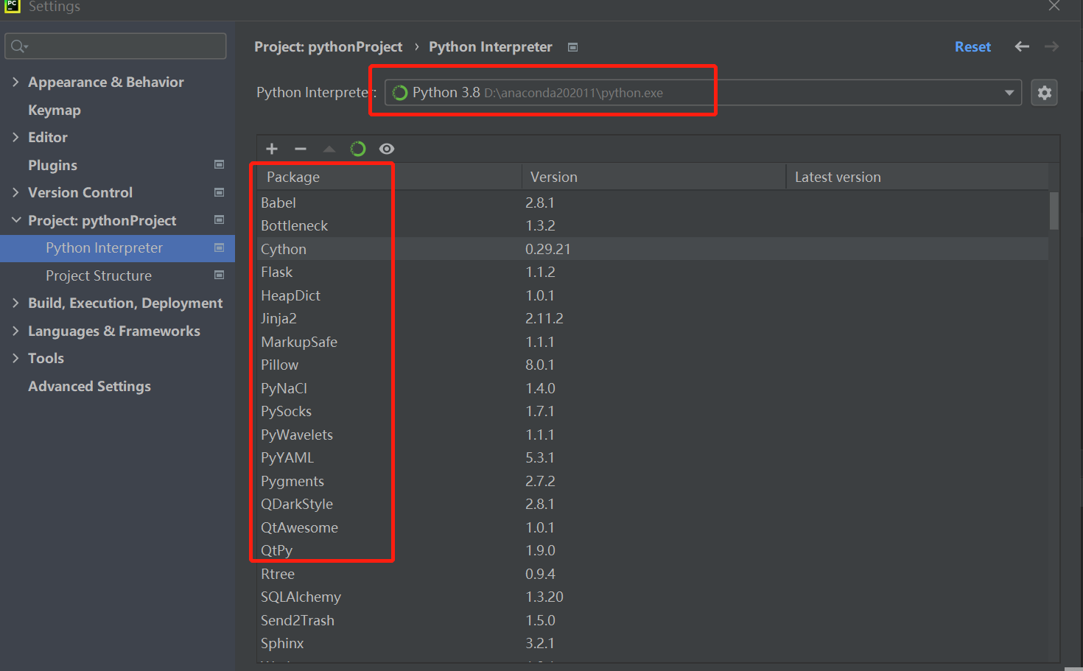This screenshot has height=671, width=1083.
Task: Expand Appearance & Behavior section
Action: (x=15, y=82)
